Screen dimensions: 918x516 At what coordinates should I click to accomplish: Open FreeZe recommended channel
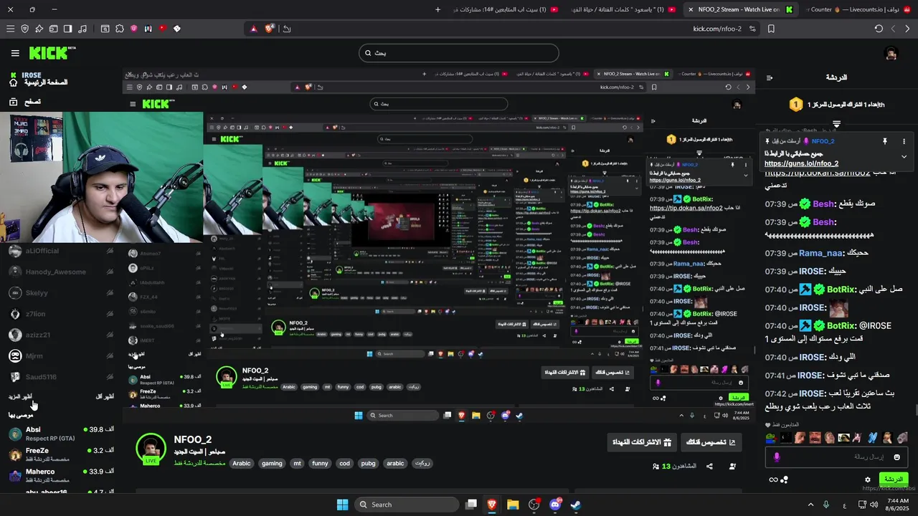(61, 454)
